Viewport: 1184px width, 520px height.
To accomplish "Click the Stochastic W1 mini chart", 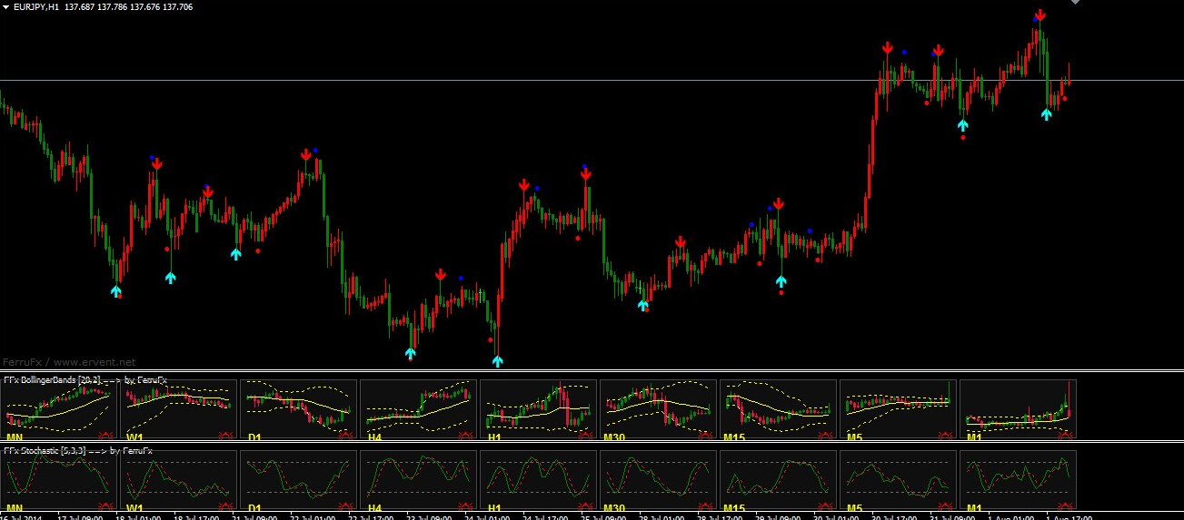I will coord(177,478).
